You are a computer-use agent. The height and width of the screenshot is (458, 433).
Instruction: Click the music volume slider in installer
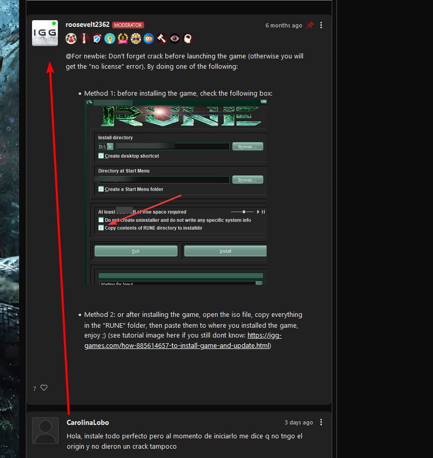242,212
